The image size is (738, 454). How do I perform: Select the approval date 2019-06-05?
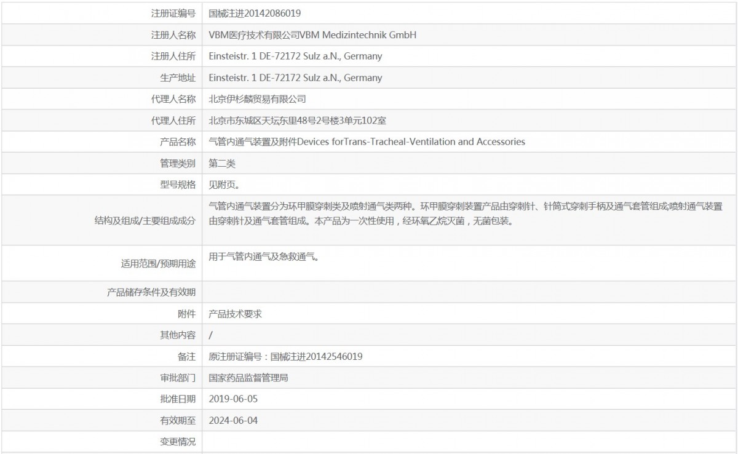click(x=233, y=399)
